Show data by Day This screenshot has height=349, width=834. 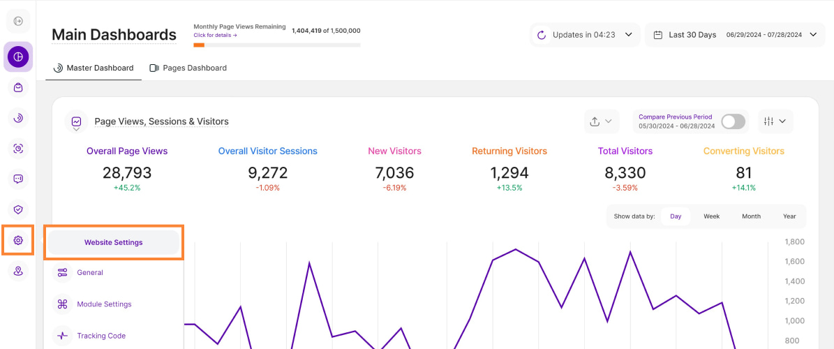pyautogui.click(x=675, y=216)
